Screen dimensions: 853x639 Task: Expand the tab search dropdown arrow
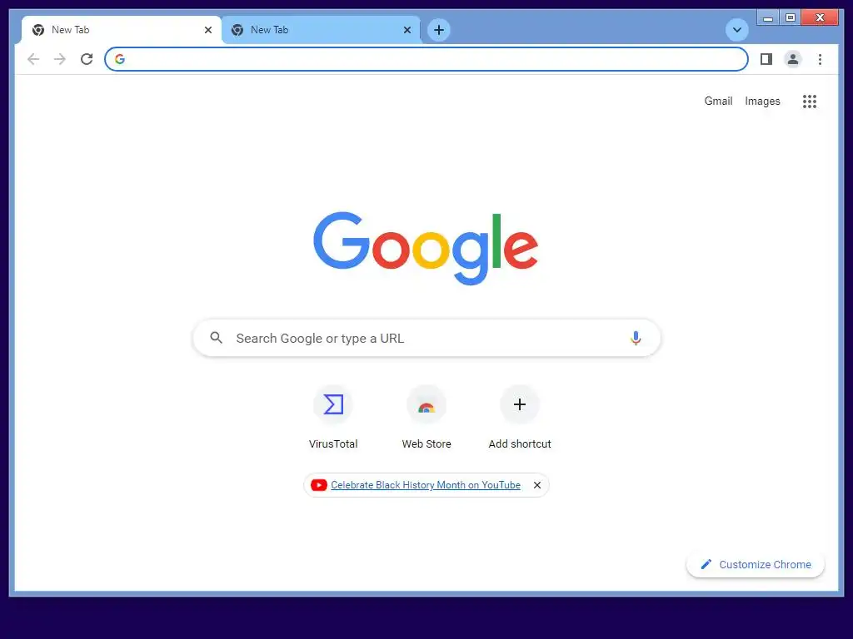click(737, 30)
